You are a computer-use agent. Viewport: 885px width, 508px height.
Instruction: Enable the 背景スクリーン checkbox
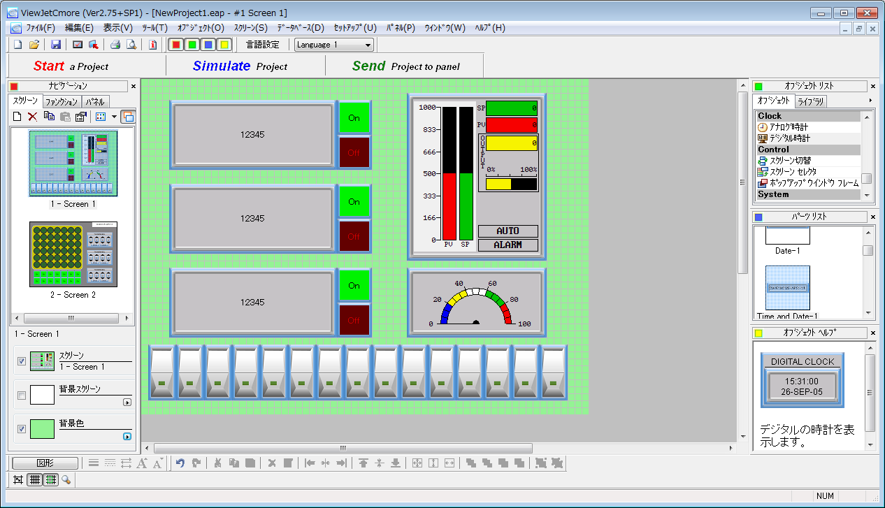22,395
